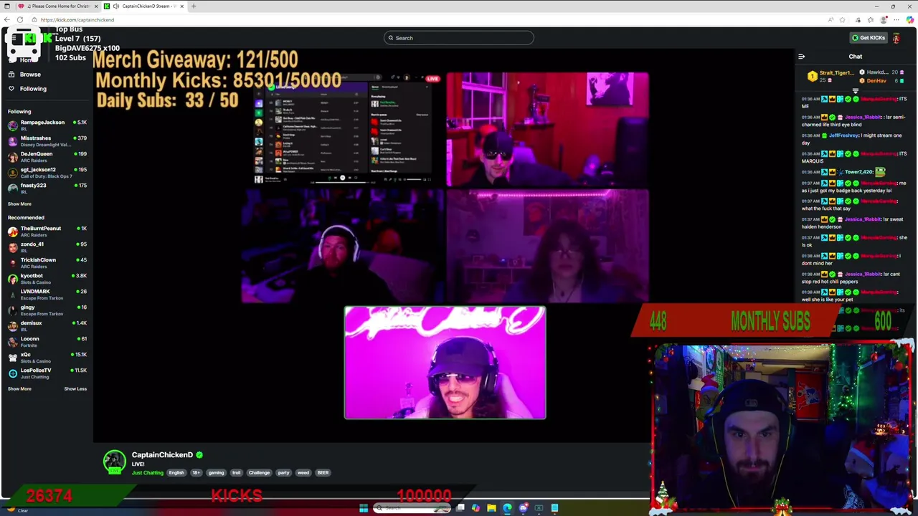Click the Get KICKs button
The height and width of the screenshot is (516, 918).
868,38
